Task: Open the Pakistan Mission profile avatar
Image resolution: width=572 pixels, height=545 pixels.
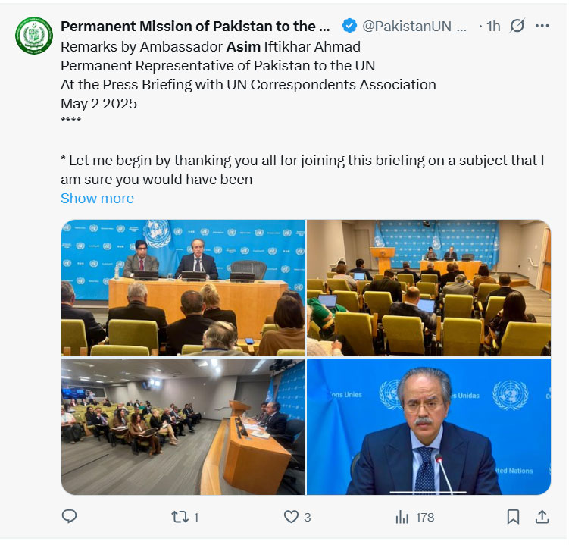Action: coord(34,36)
